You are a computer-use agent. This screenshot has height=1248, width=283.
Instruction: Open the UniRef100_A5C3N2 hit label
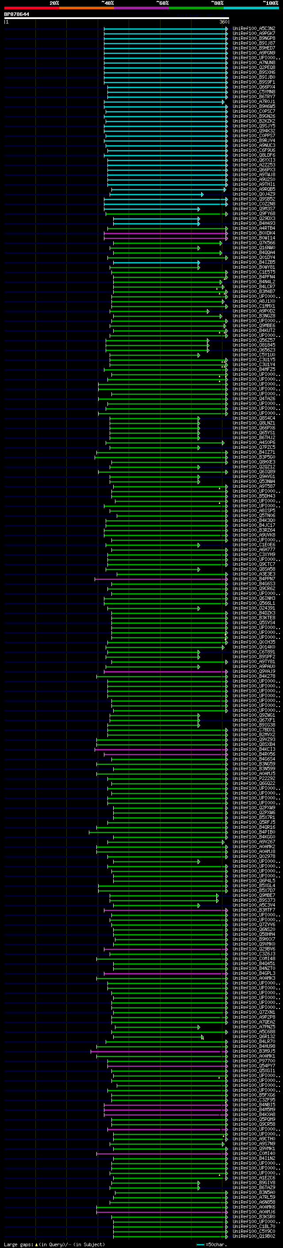point(254,29)
